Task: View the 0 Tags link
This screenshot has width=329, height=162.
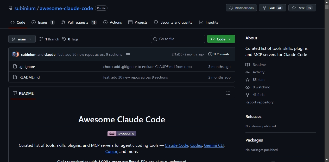Action: [x=70, y=39]
